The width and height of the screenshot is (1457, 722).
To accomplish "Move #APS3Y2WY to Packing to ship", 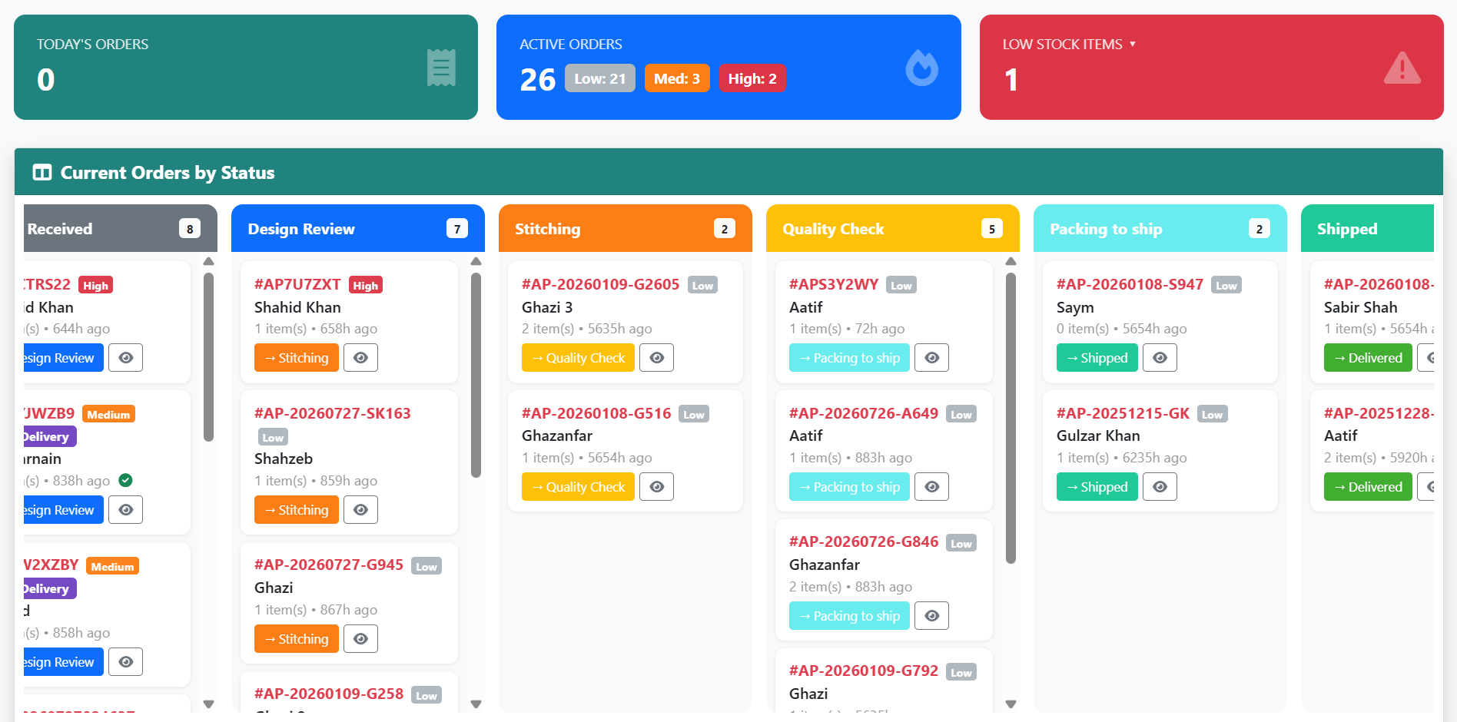I will tap(849, 358).
